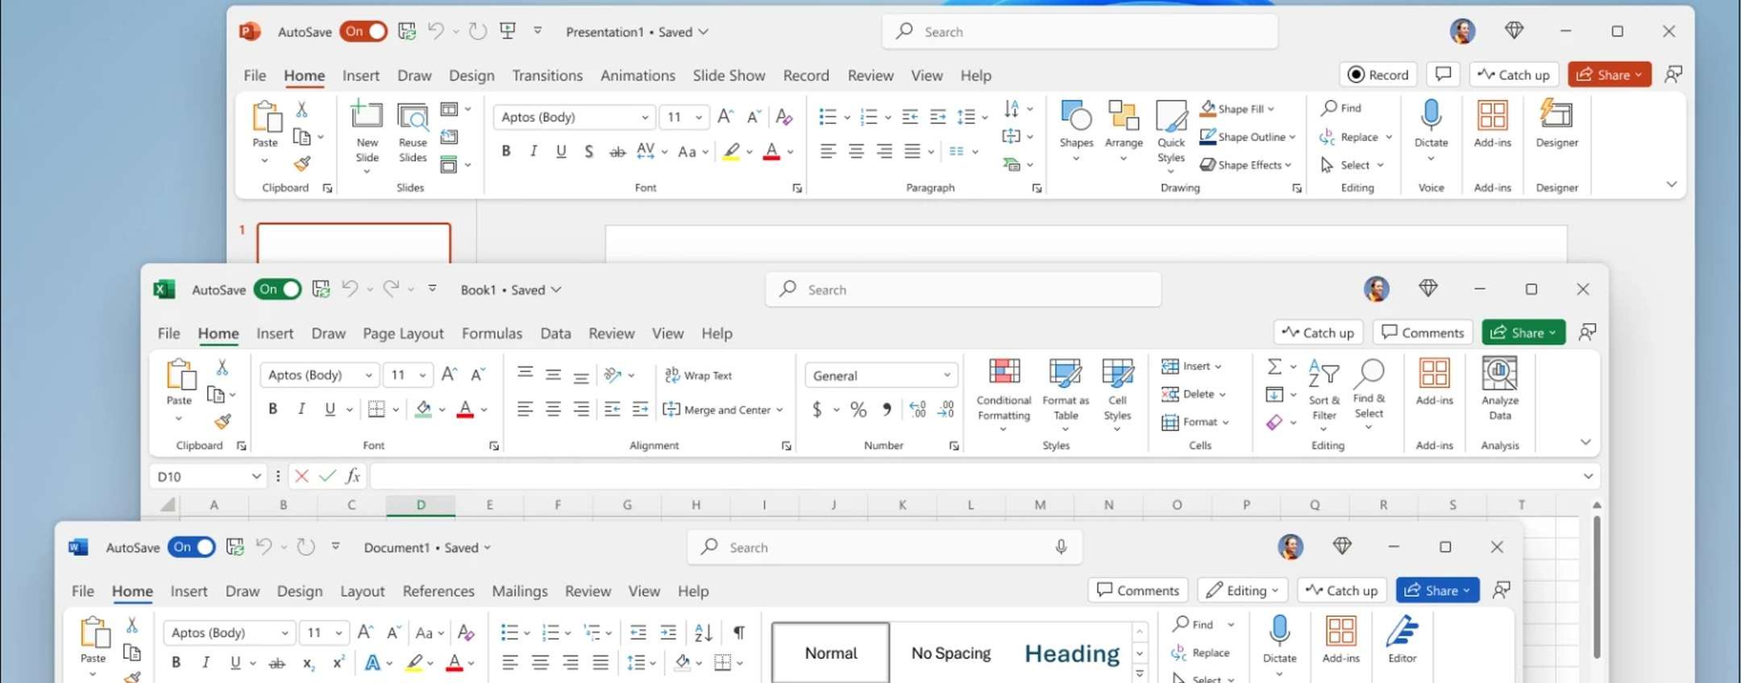
Task: Open Merge and Center dropdown arrow
Action: (x=779, y=410)
